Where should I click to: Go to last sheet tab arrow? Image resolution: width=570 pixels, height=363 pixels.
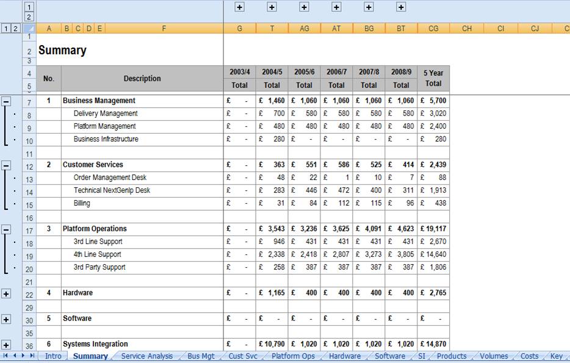(x=32, y=356)
